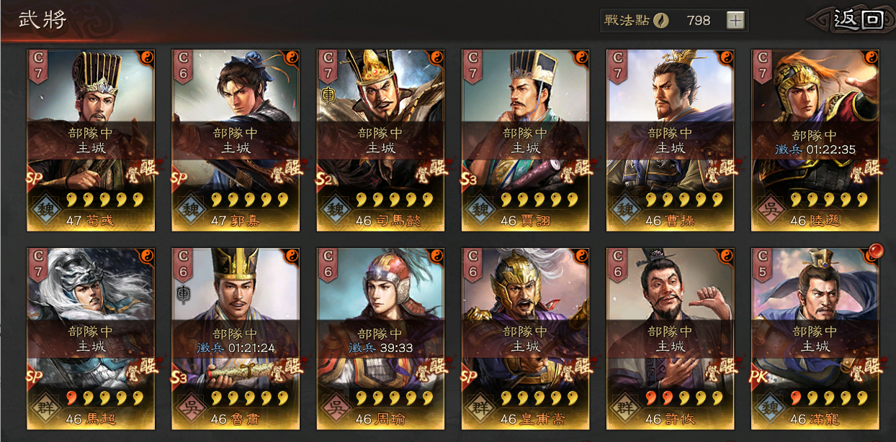The image size is (896, 442).
Task: Click the plus icon beside 戰法點 798
Action: click(735, 20)
